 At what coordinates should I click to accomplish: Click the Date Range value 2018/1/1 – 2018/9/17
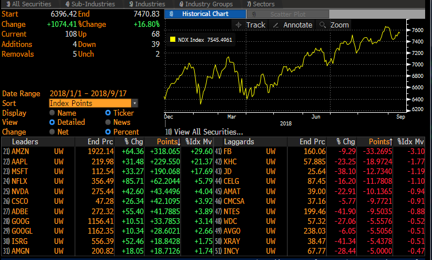88,93
